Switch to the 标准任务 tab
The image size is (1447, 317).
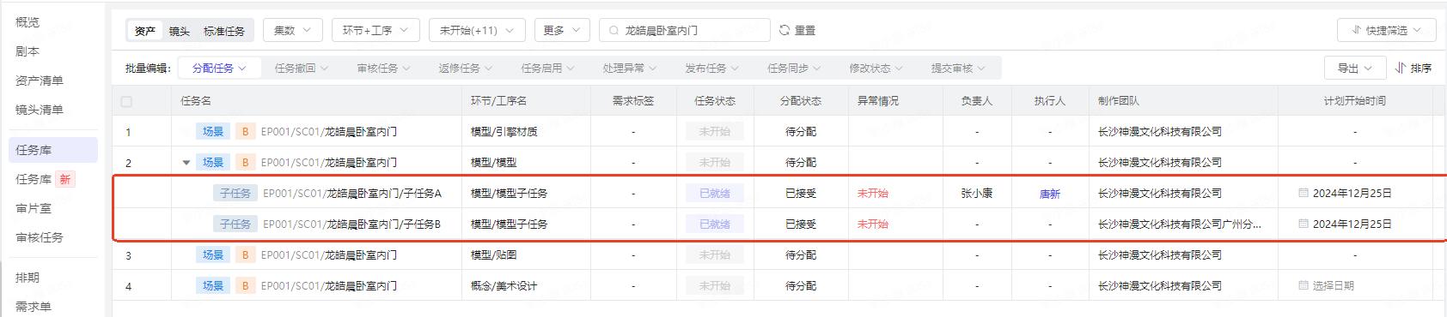click(x=223, y=31)
